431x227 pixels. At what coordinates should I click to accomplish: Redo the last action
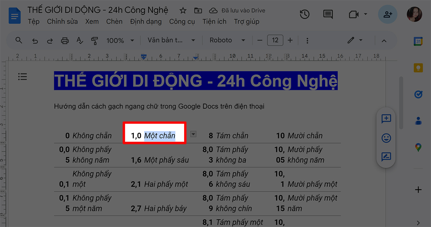[x=49, y=40]
